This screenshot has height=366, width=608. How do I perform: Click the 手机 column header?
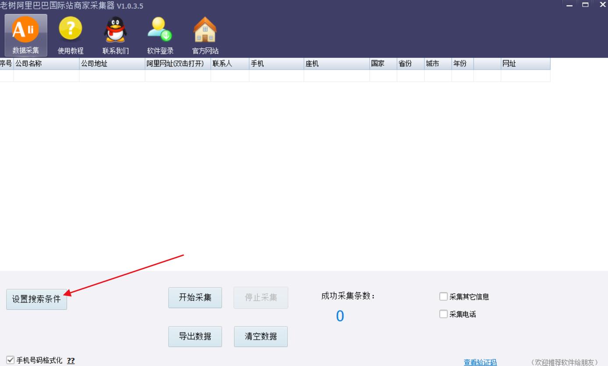click(x=276, y=64)
